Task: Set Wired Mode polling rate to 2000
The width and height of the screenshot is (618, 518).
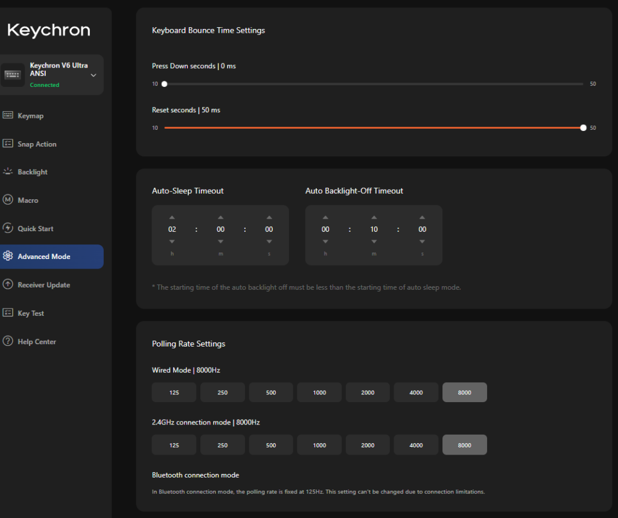Action: click(368, 392)
